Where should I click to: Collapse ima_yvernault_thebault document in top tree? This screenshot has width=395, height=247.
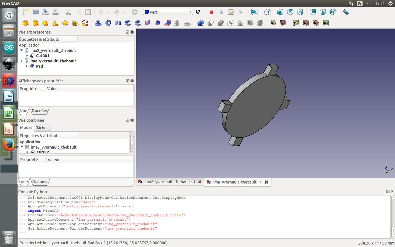click(x=22, y=61)
